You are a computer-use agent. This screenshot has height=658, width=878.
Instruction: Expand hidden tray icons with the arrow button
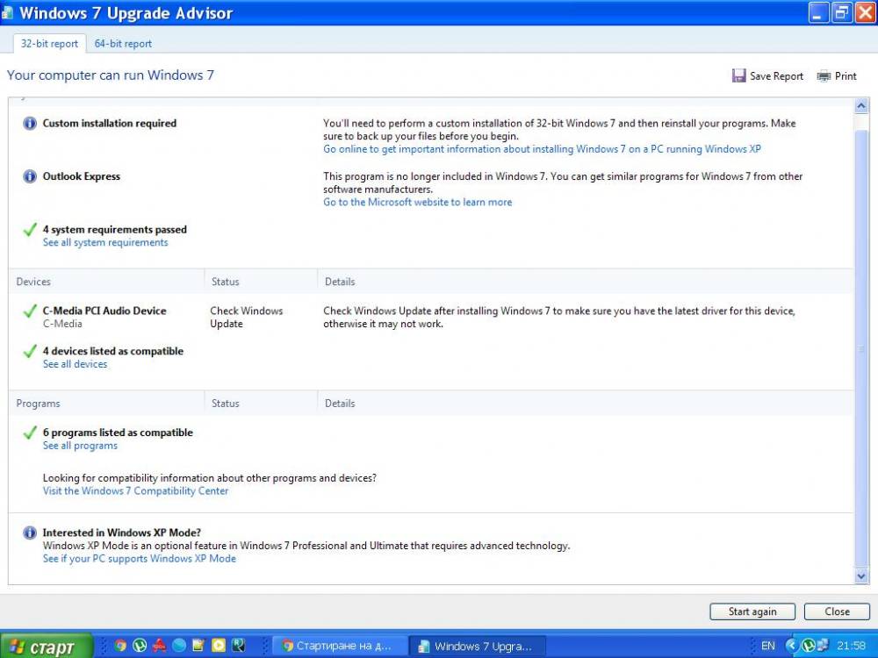point(792,647)
